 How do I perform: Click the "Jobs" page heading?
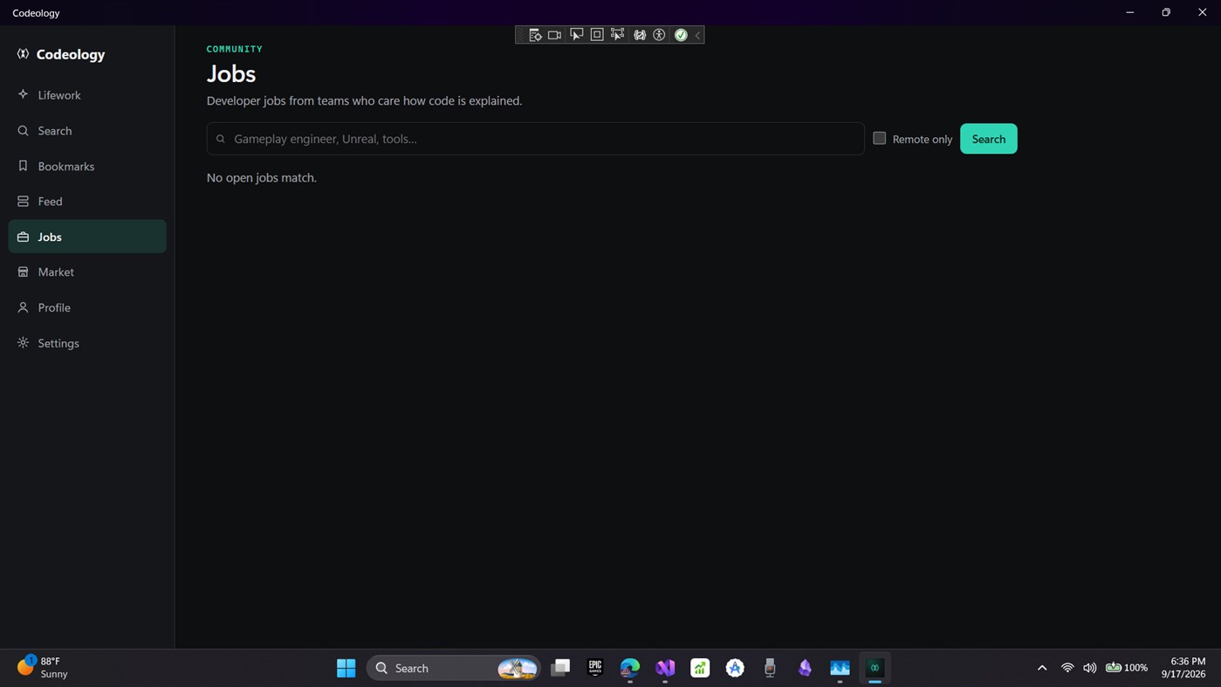click(231, 73)
